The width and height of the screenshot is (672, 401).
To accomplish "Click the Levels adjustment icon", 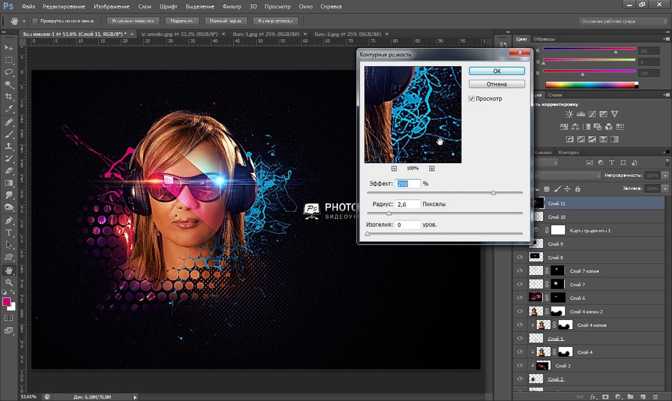I will pos(581,114).
